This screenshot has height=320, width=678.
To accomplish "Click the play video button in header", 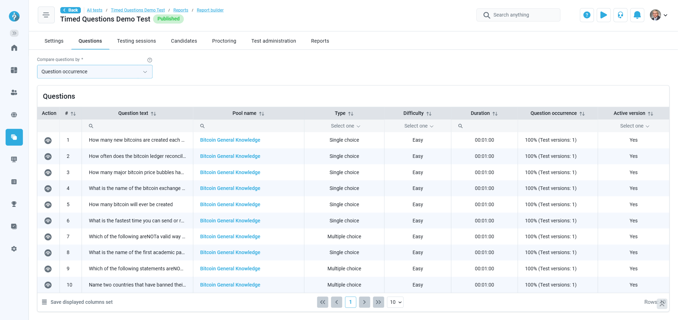I will (603, 15).
